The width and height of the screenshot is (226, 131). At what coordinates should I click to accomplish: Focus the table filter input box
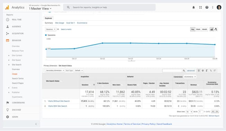(x=172, y=71)
